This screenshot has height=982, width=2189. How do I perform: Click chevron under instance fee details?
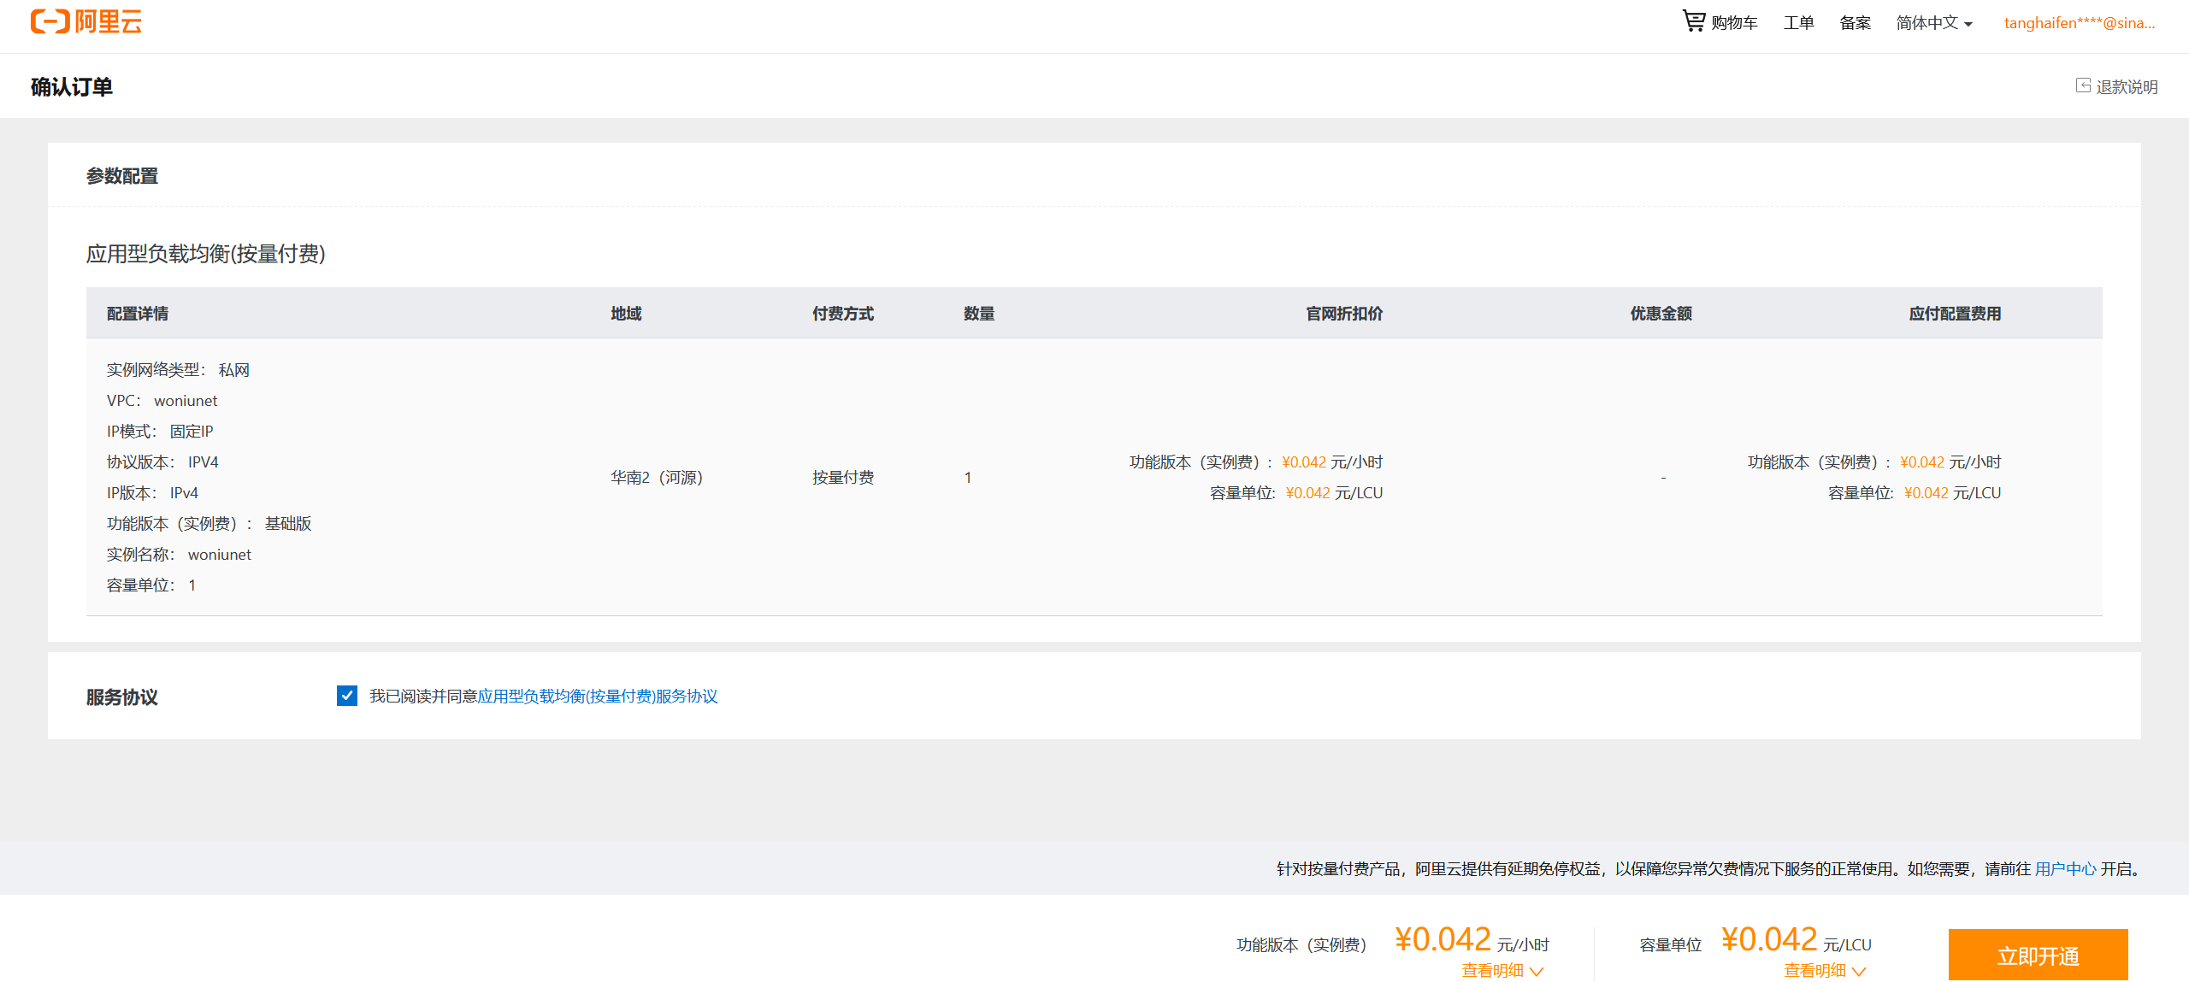[x=1537, y=971]
